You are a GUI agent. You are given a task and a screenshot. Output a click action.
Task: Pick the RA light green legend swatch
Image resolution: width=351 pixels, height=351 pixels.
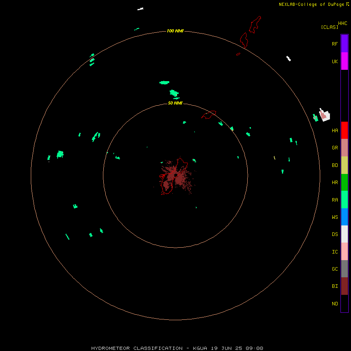pos(344,200)
